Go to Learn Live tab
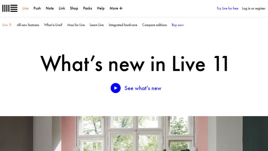 tap(97, 25)
